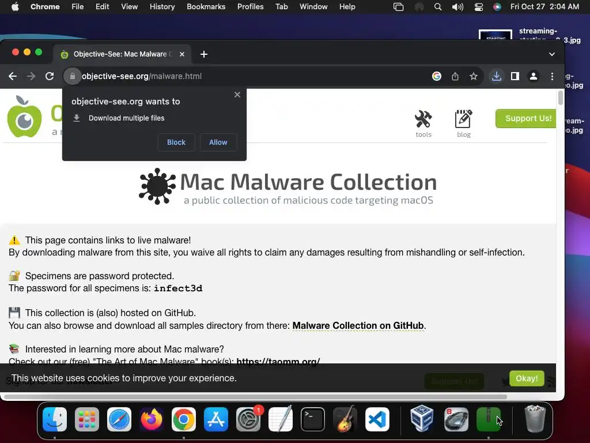Toggle the Chrome side panel icon
The width and height of the screenshot is (590, 443).
click(515, 76)
